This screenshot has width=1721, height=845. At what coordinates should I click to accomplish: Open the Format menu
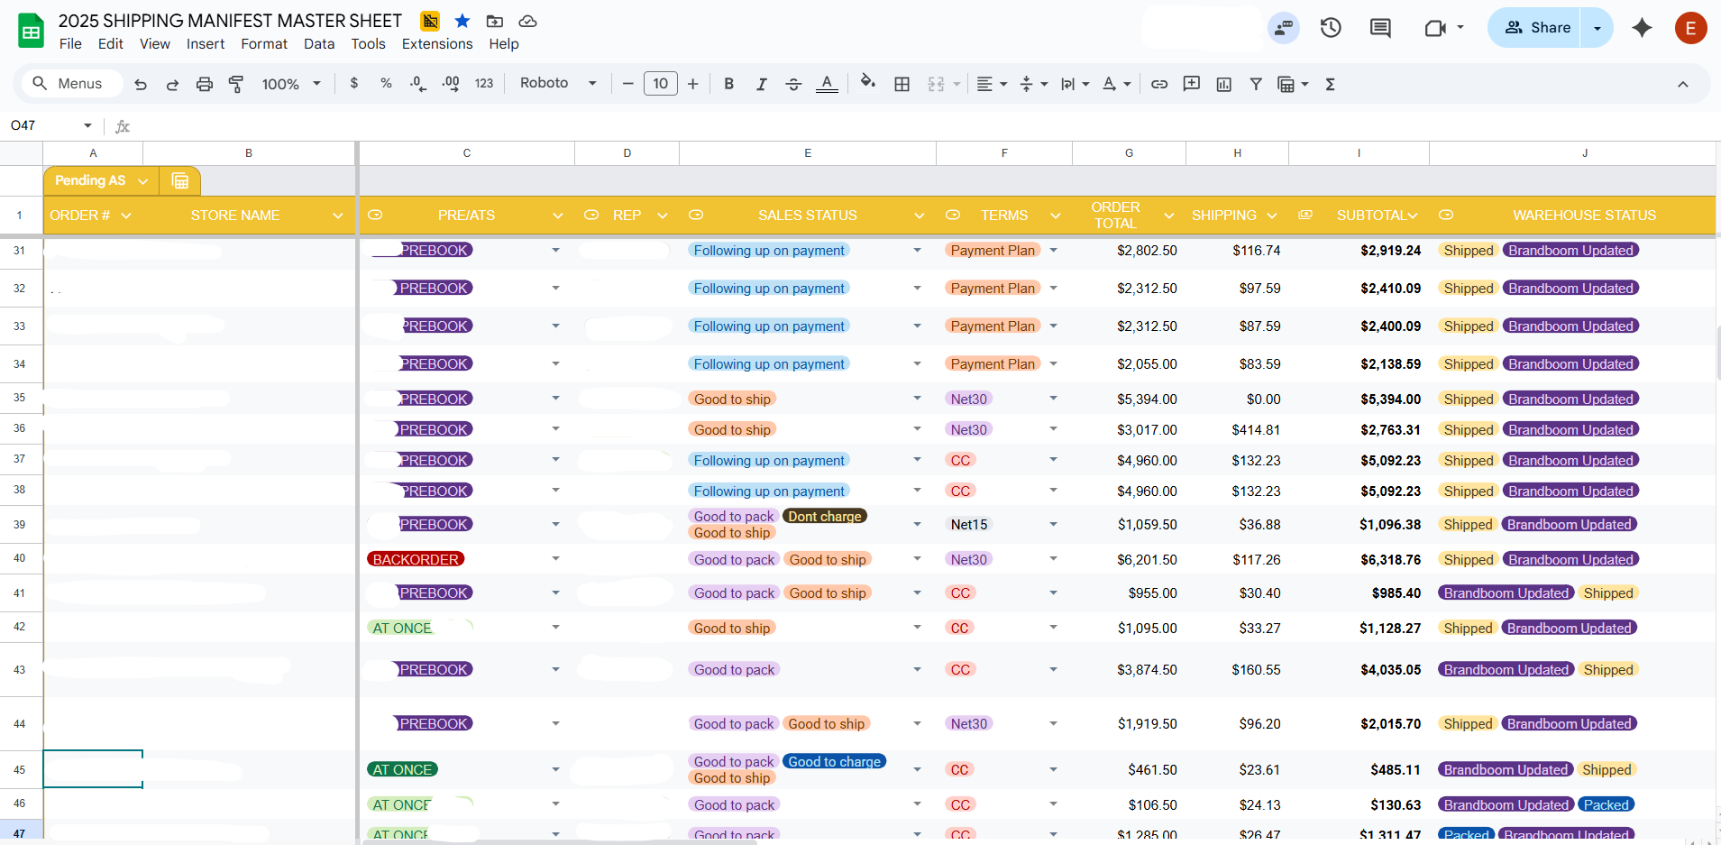click(x=264, y=44)
